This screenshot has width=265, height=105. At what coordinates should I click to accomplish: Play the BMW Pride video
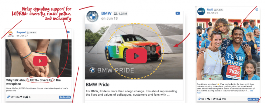point(136,56)
